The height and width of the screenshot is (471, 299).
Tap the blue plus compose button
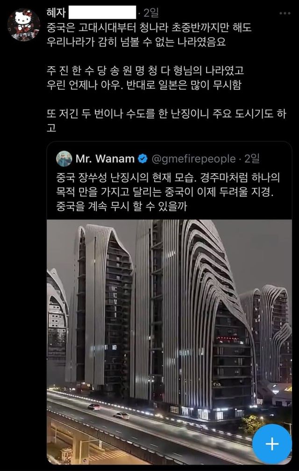coord(272,444)
